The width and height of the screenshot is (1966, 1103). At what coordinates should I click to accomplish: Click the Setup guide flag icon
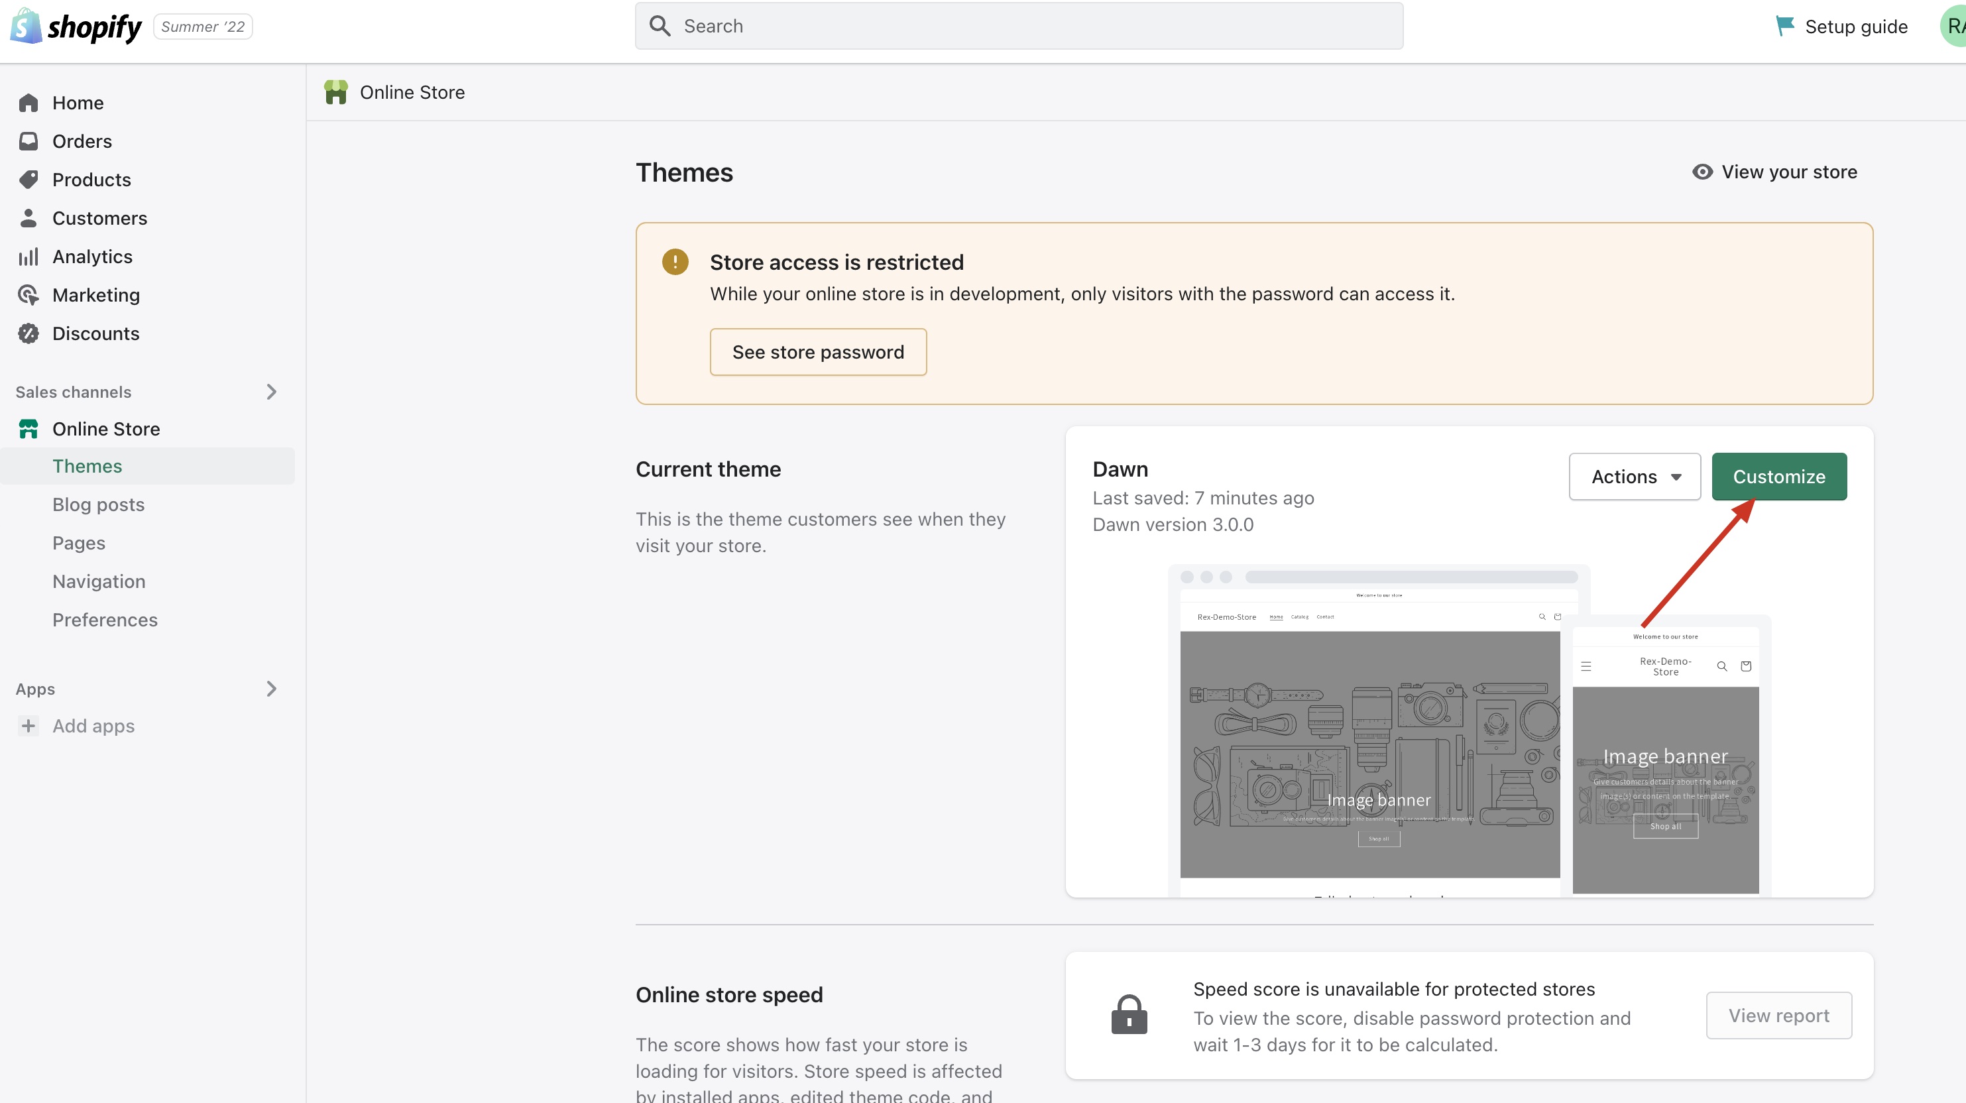1784,26
